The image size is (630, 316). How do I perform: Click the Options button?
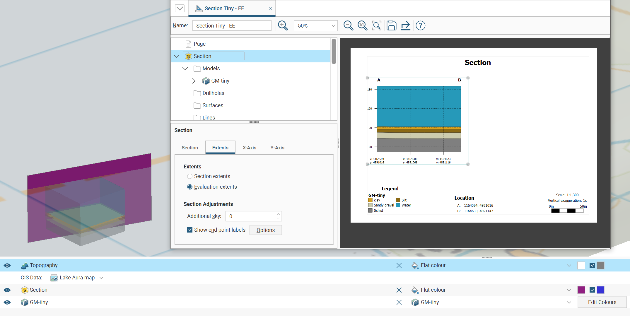(265, 230)
